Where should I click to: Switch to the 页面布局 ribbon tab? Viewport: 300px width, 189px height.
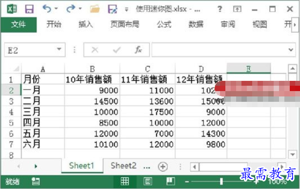coord(125,24)
